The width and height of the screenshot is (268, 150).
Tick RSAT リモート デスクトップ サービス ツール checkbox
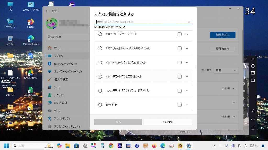(x=180, y=91)
